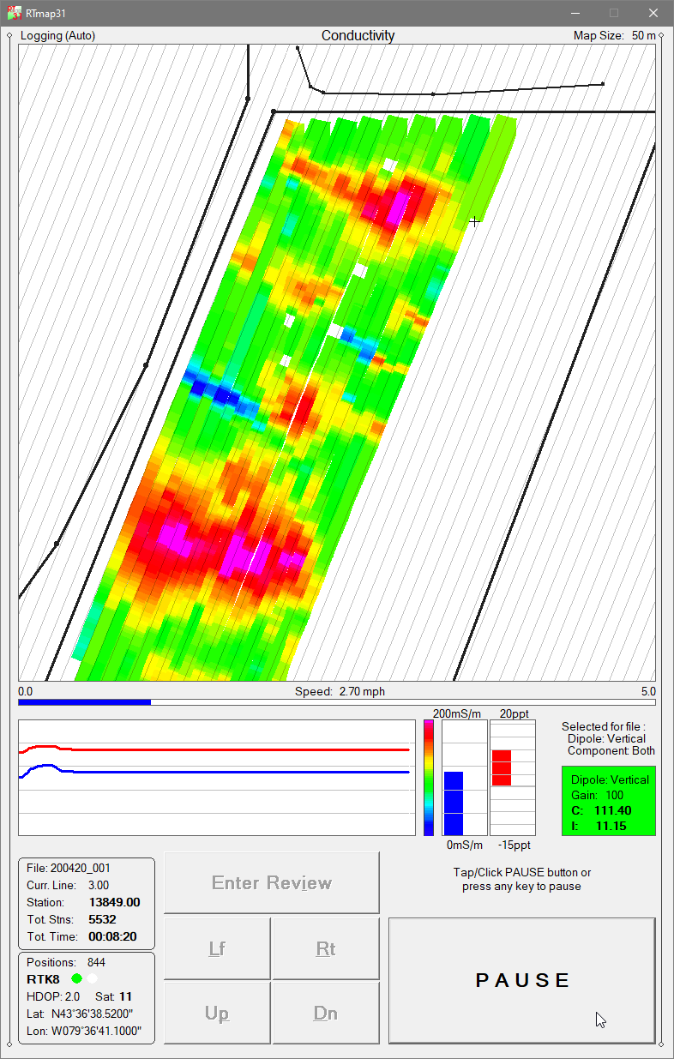
Task: Click the Lf pan button
Action: (x=217, y=948)
